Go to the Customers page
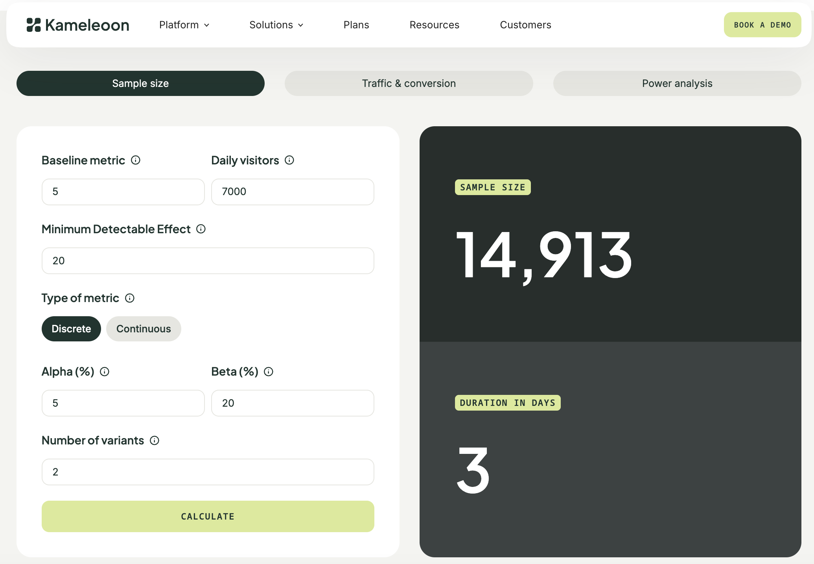The image size is (814, 564). (526, 25)
